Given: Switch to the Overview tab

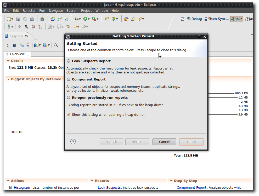Looking at the screenshot, I should (17, 54).
